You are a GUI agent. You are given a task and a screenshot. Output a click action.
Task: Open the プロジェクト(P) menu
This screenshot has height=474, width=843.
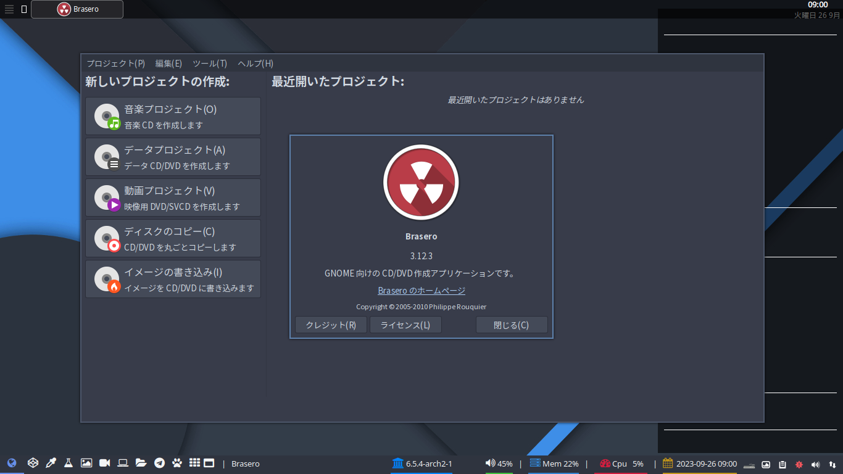tap(115, 64)
